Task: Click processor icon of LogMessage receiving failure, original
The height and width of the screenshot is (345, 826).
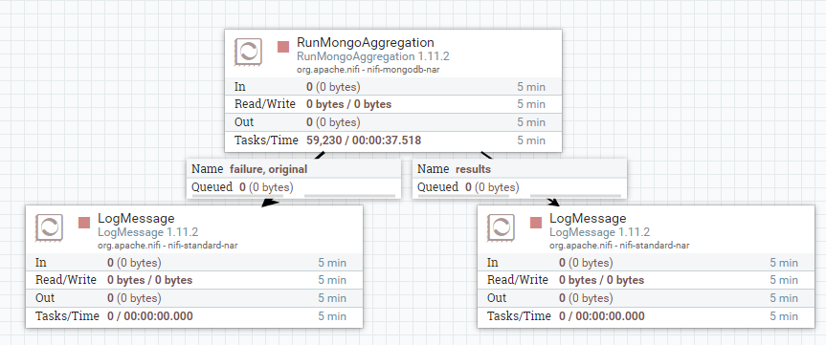Action: click(x=49, y=227)
